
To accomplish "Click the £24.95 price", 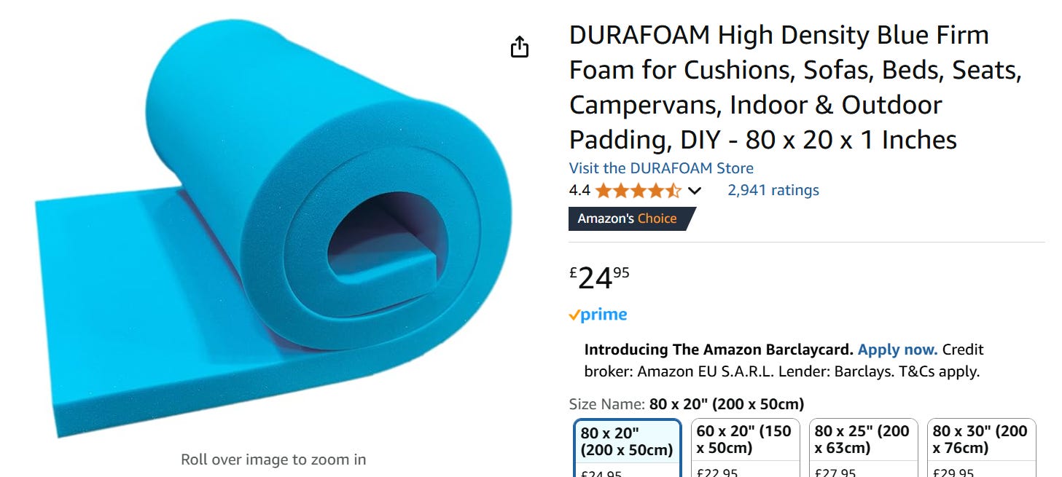I will pyautogui.click(x=599, y=277).
